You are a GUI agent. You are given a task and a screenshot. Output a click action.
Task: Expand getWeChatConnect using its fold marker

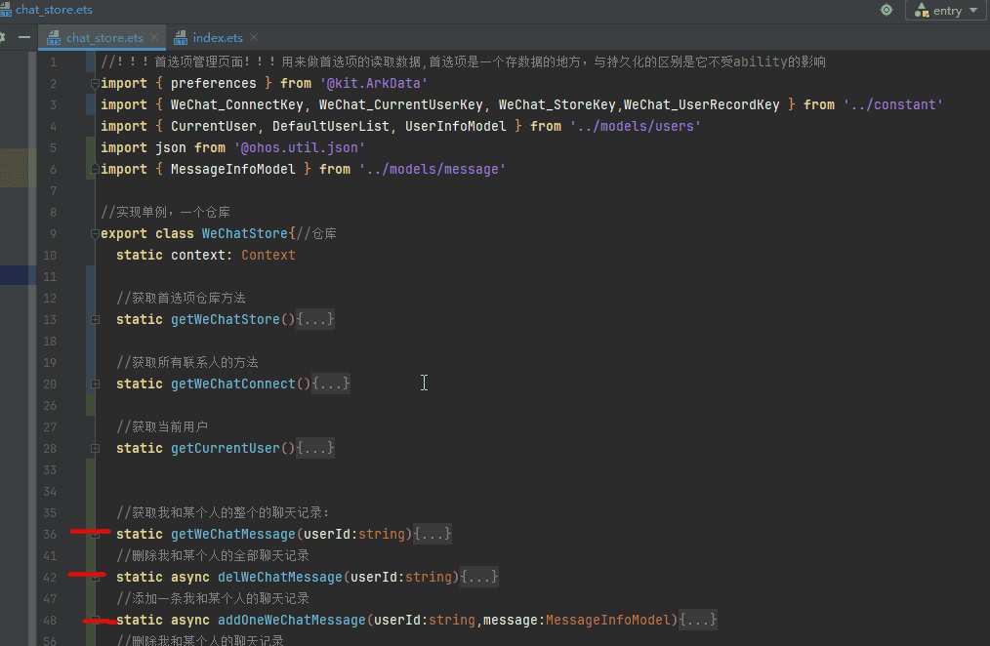(95, 384)
